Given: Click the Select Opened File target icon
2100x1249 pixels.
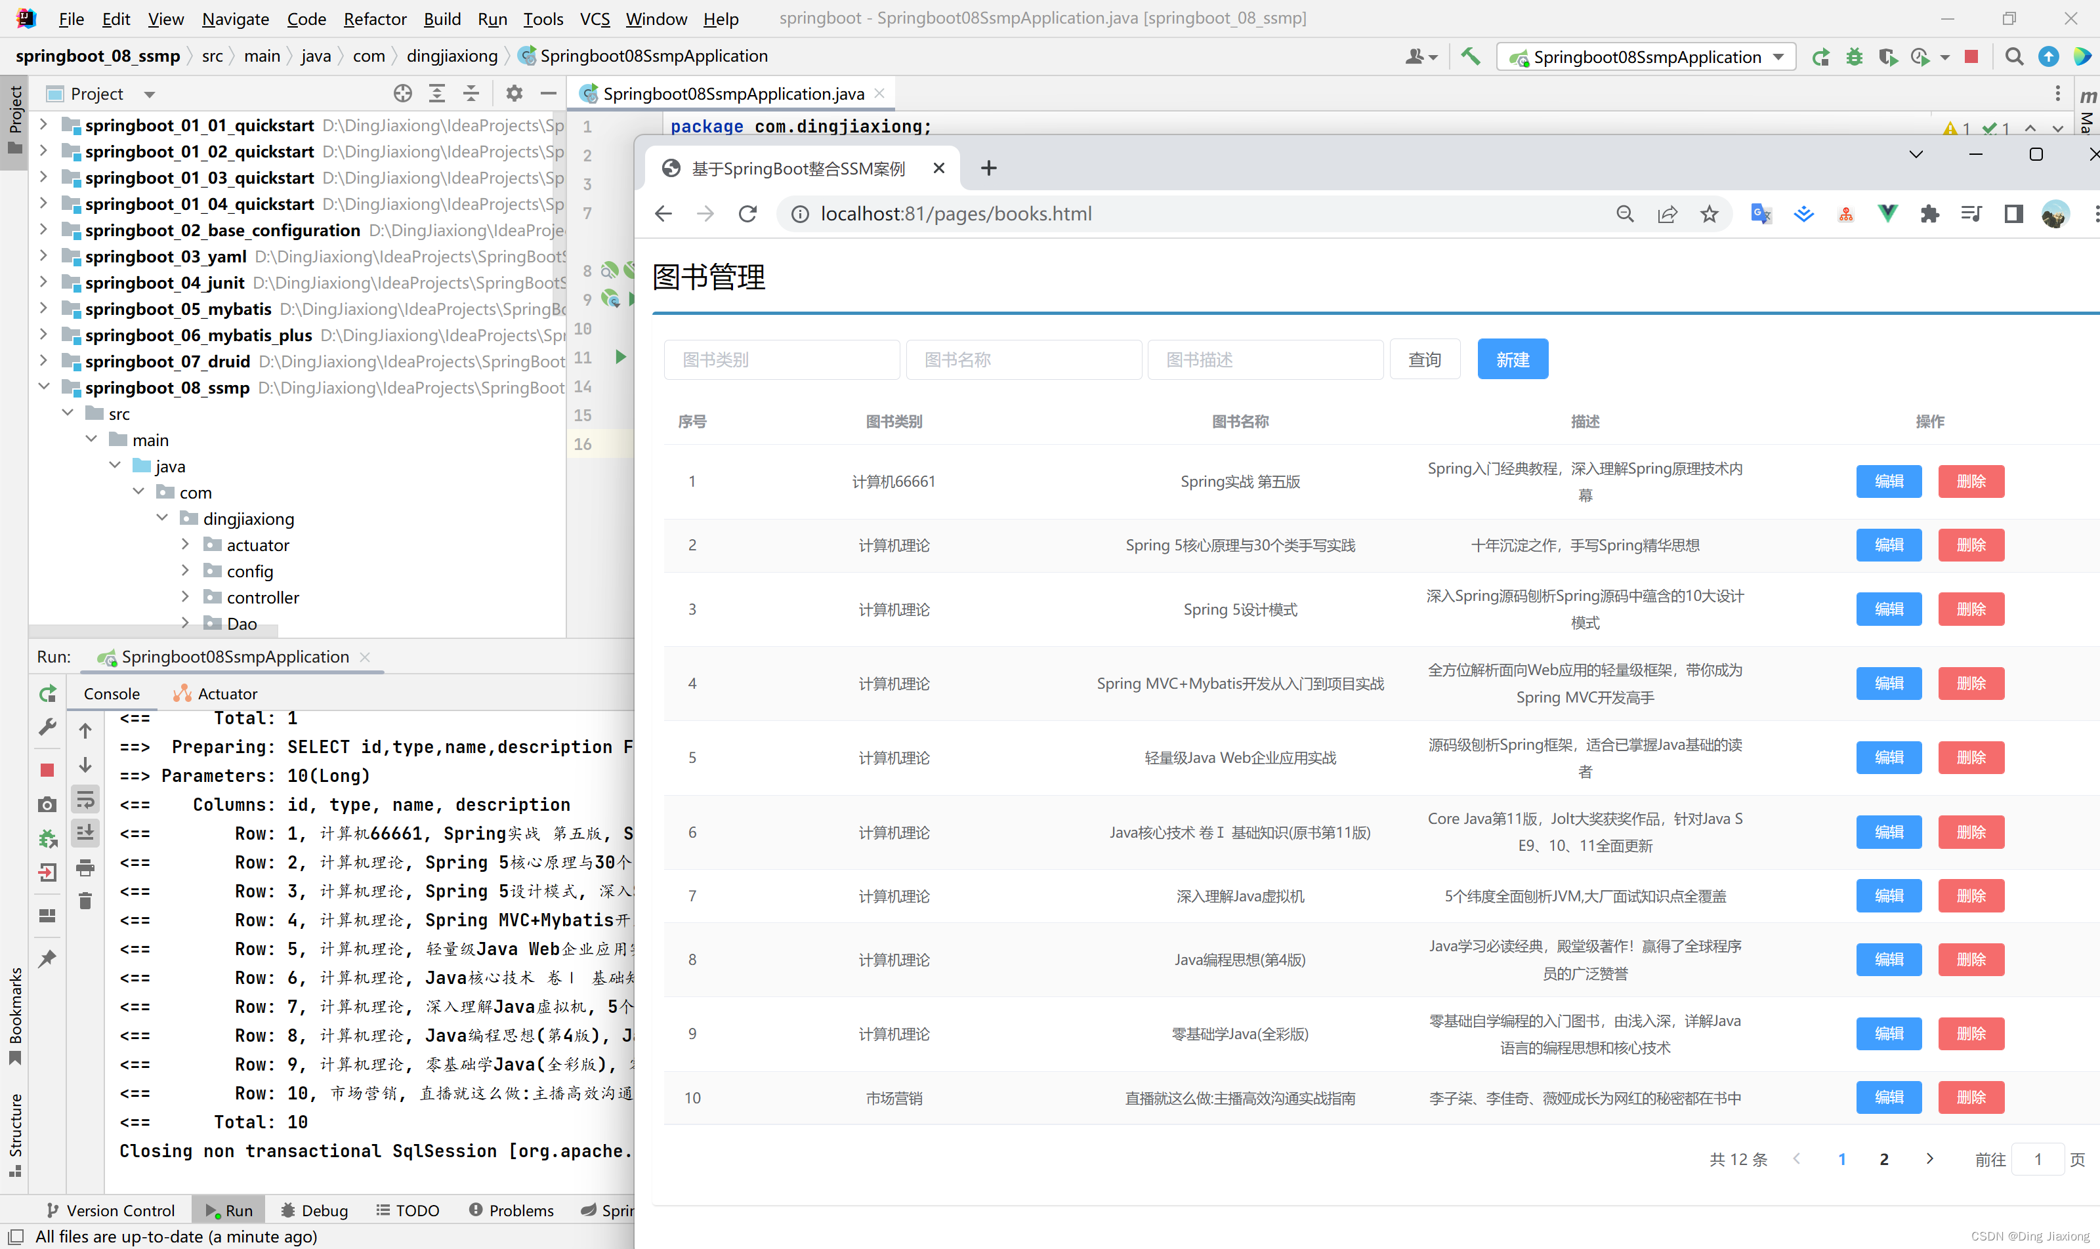Looking at the screenshot, I should click(x=402, y=93).
